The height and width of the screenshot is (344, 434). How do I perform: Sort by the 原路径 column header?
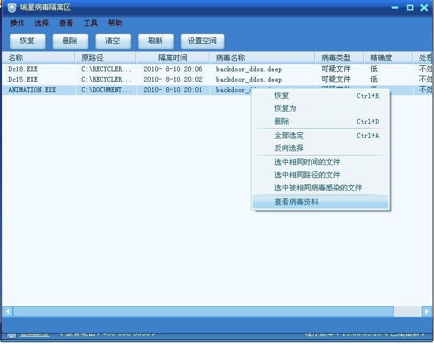106,58
